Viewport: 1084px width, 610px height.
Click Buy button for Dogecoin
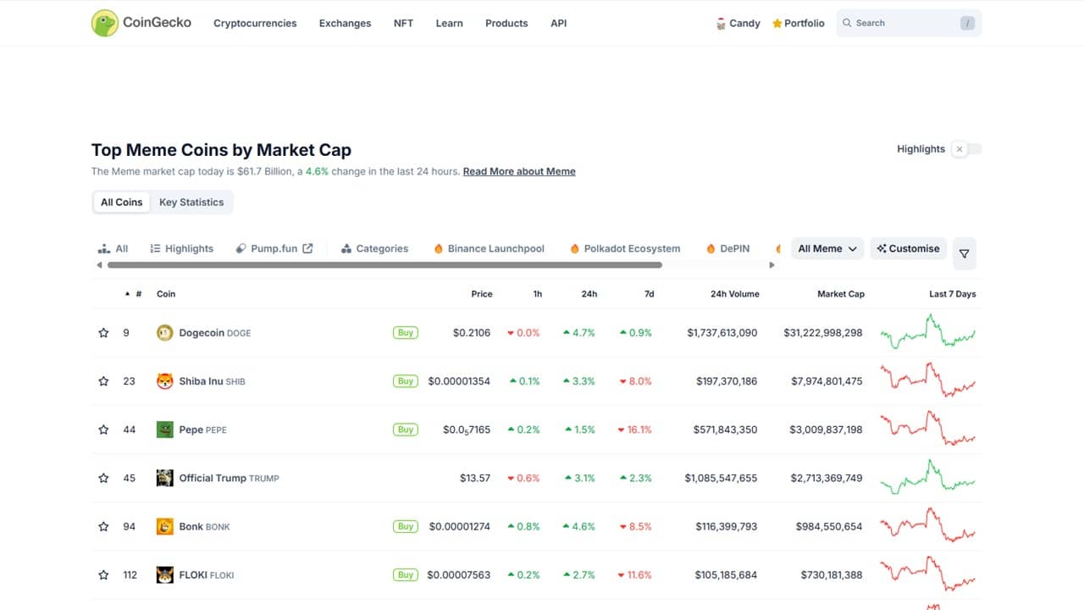click(406, 333)
